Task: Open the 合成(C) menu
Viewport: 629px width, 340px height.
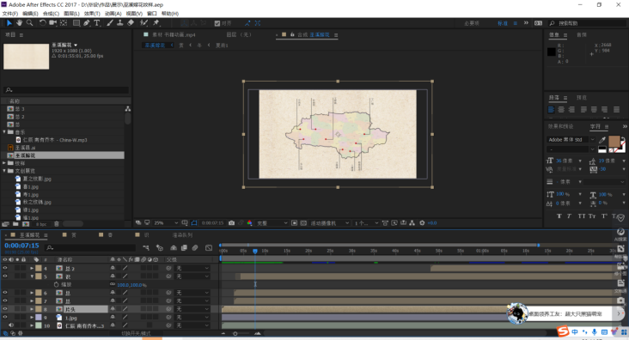Action: coord(51,13)
